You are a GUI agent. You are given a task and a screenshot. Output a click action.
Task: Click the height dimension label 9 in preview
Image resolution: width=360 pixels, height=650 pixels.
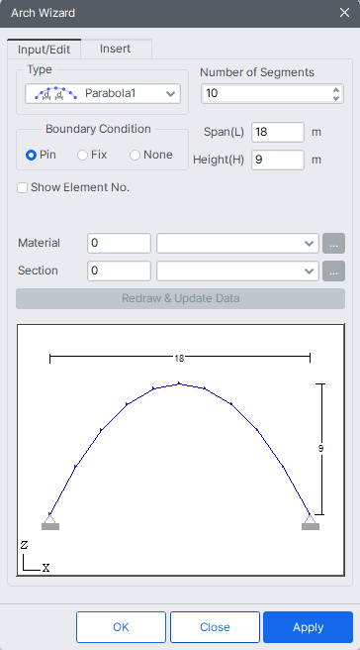(320, 449)
